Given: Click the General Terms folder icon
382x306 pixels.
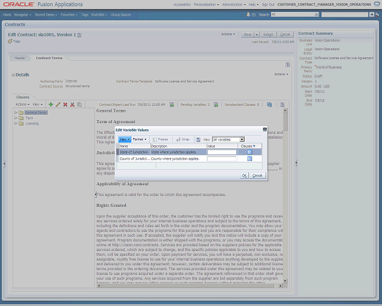Looking at the screenshot, I should (21, 112).
